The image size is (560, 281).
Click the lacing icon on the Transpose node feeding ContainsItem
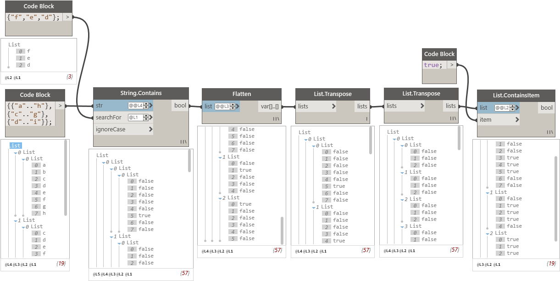[453, 118]
